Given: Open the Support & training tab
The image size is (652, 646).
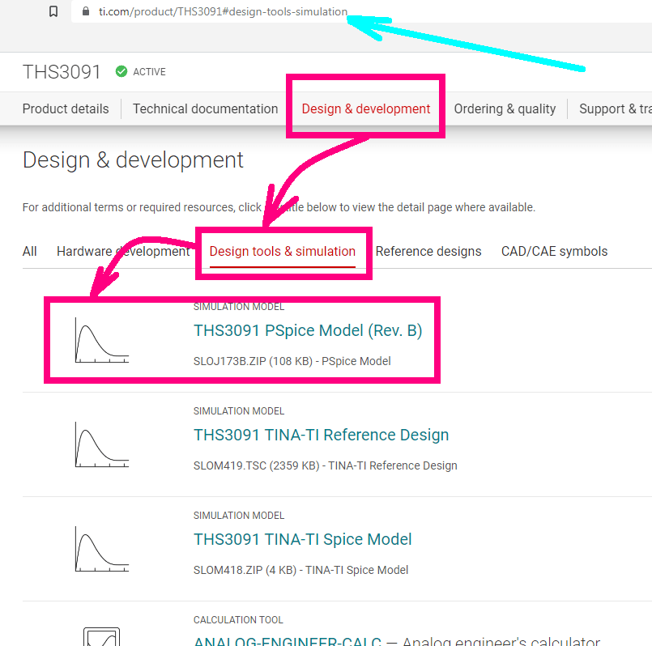Looking at the screenshot, I should tap(616, 109).
